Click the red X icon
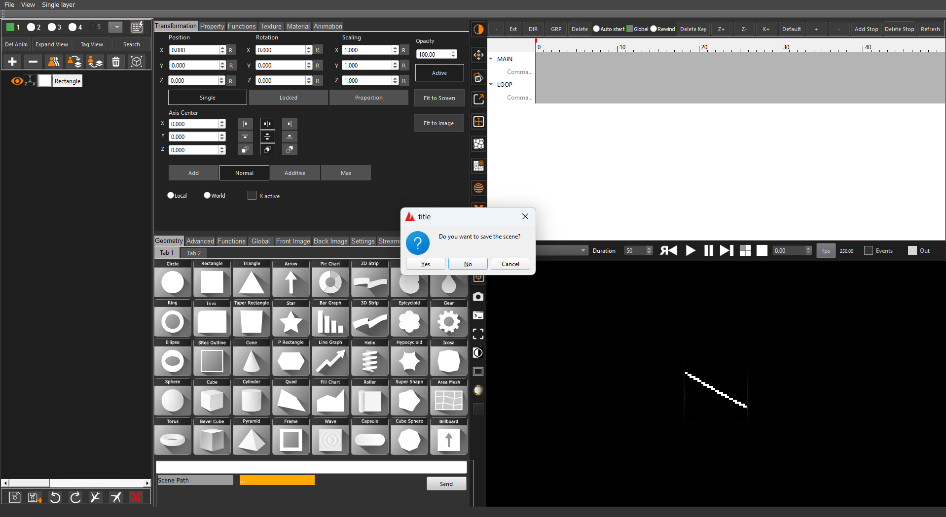Viewport: 946px width, 517px height. [136, 497]
